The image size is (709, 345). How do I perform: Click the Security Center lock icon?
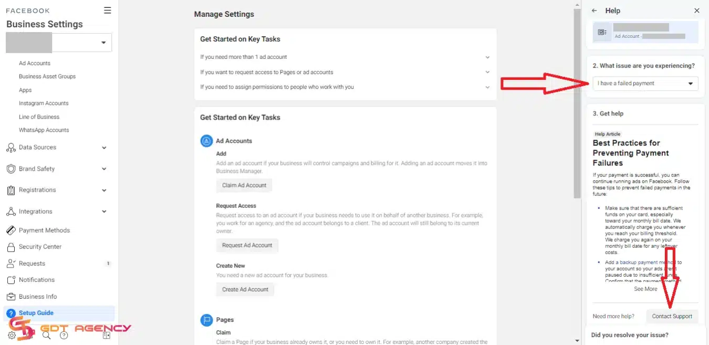(x=11, y=247)
